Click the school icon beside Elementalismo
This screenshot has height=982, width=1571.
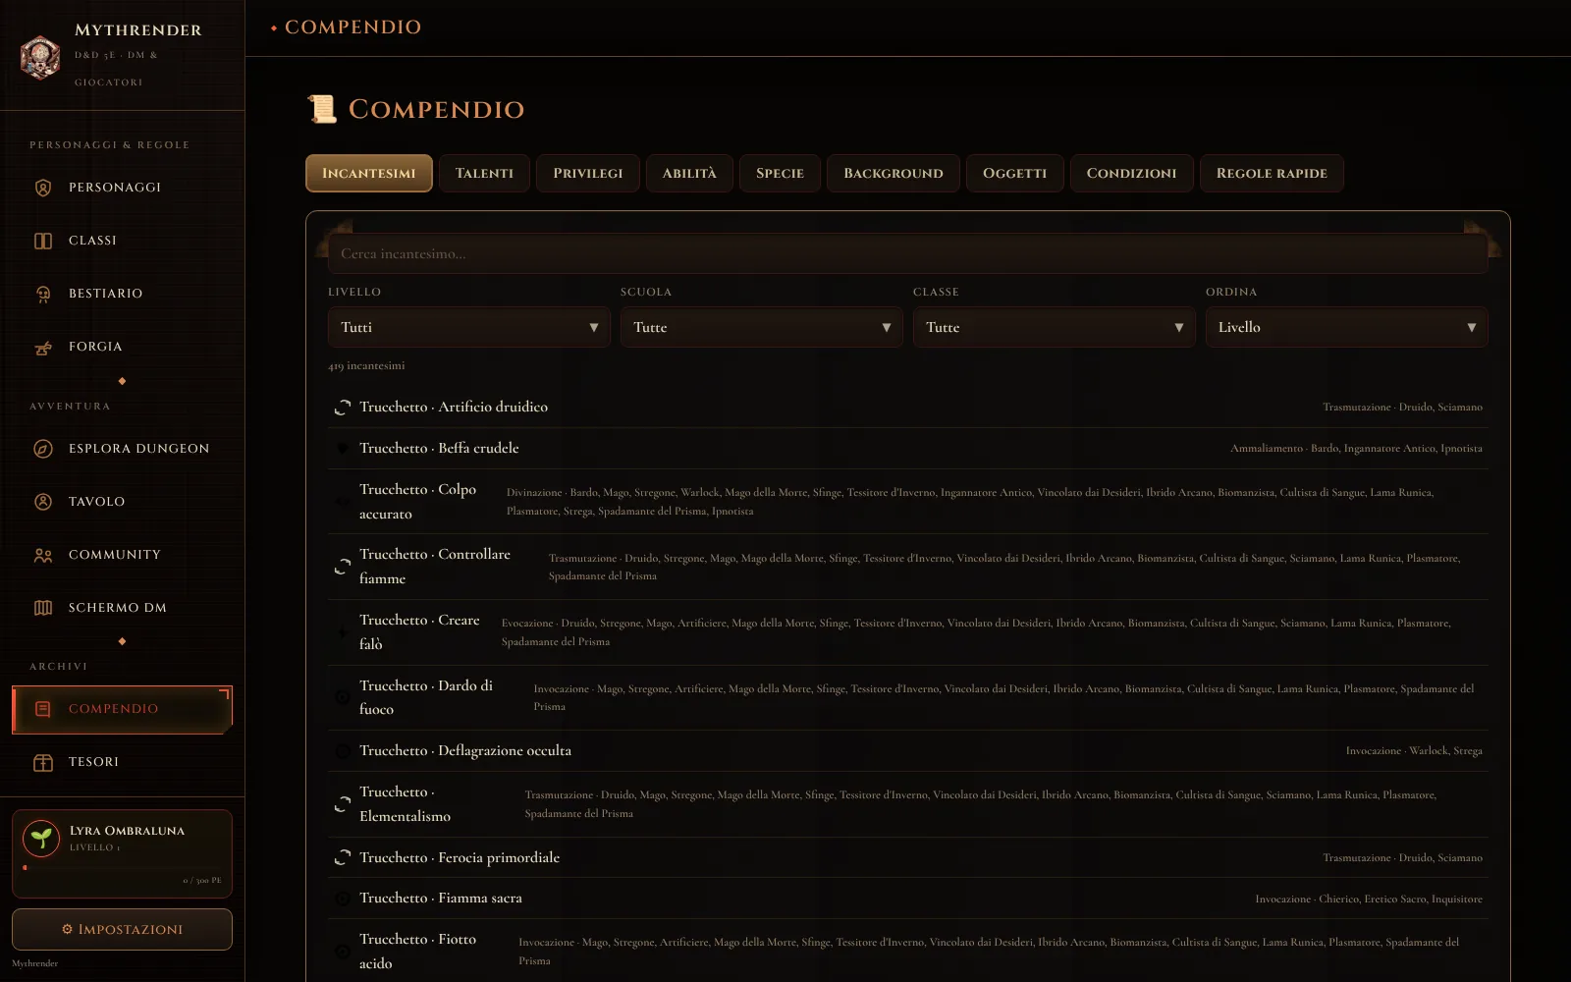(343, 804)
